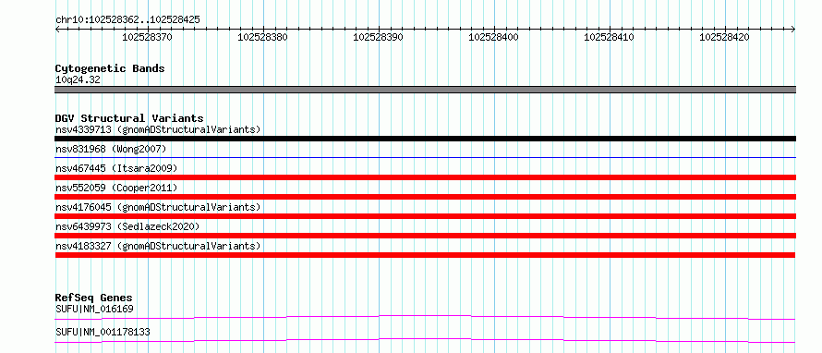Open variant nsv4339713 label
Image resolution: width=822 pixels, height=353 pixels.
point(158,129)
